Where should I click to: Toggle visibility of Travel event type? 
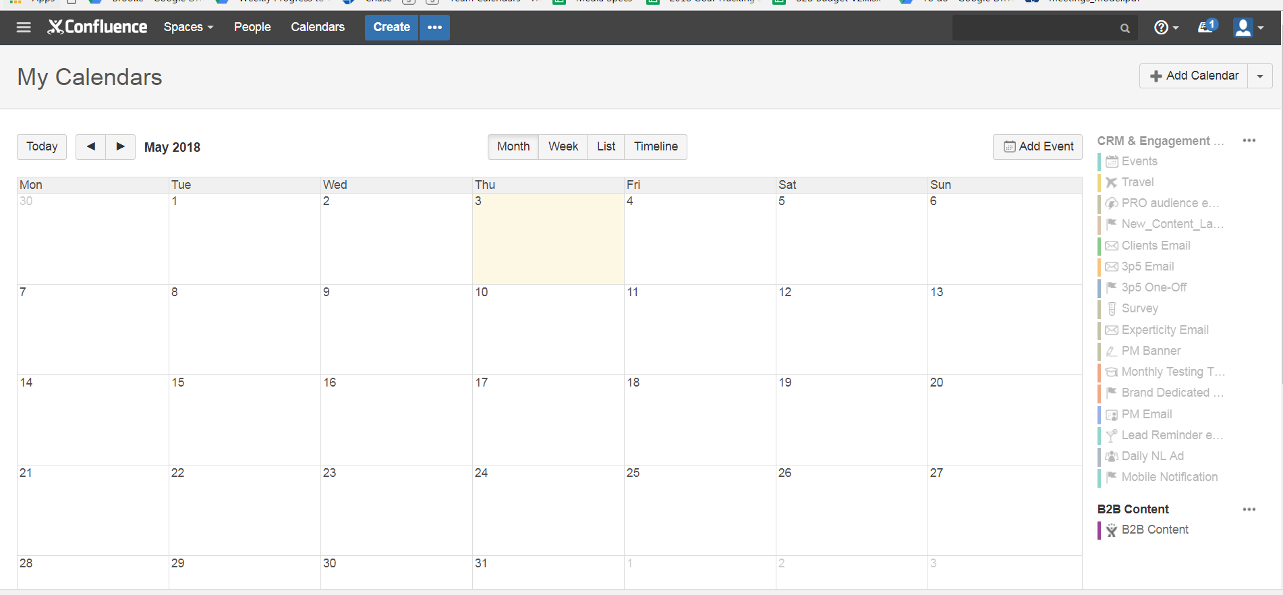click(x=1137, y=182)
